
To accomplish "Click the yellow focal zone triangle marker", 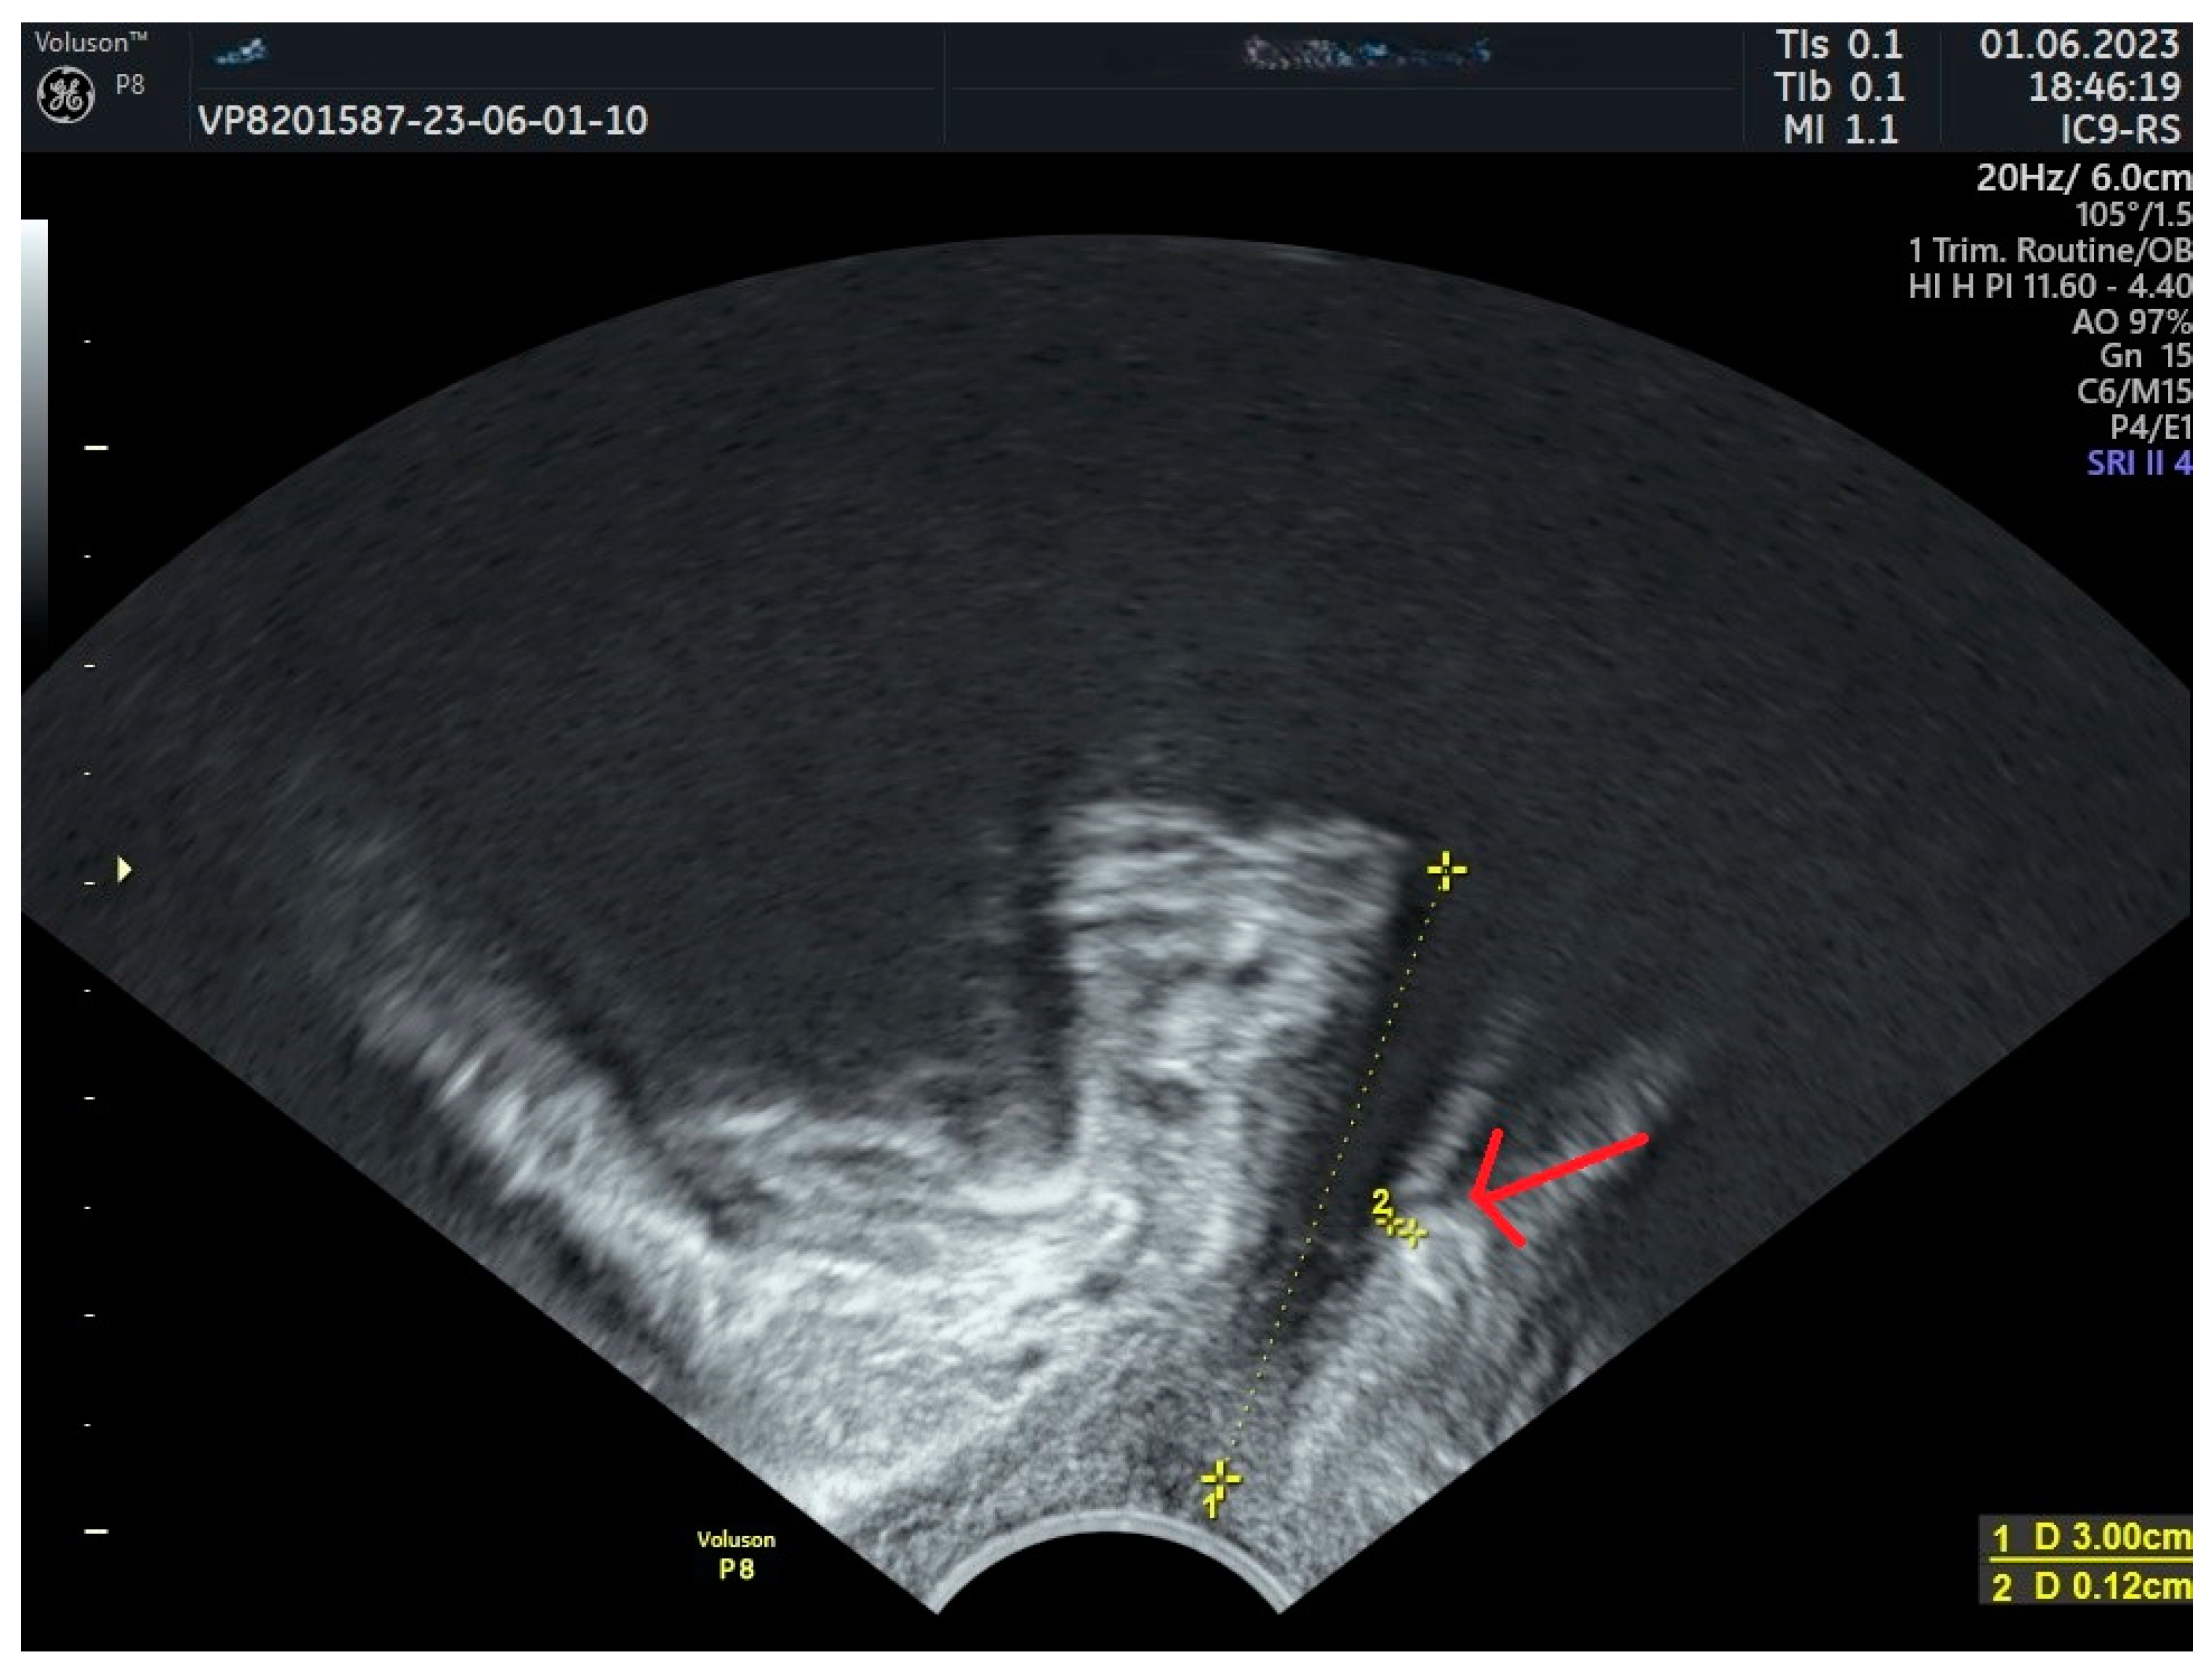I will point(124,869).
